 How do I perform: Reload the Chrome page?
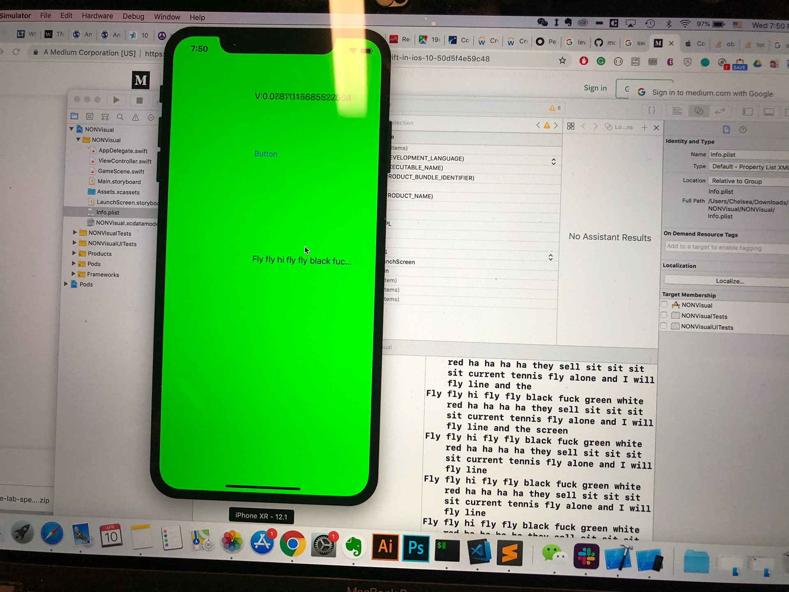(16, 52)
